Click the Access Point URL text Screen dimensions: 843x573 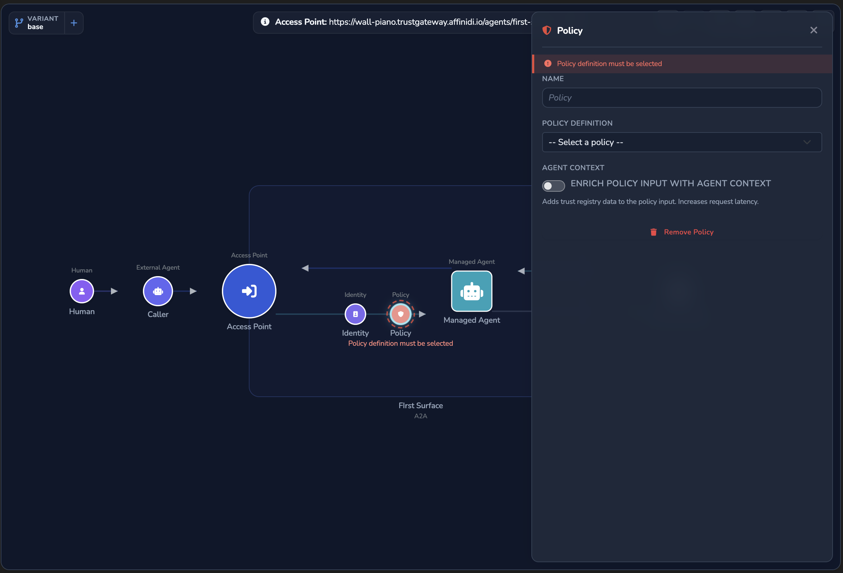[x=430, y=22]
